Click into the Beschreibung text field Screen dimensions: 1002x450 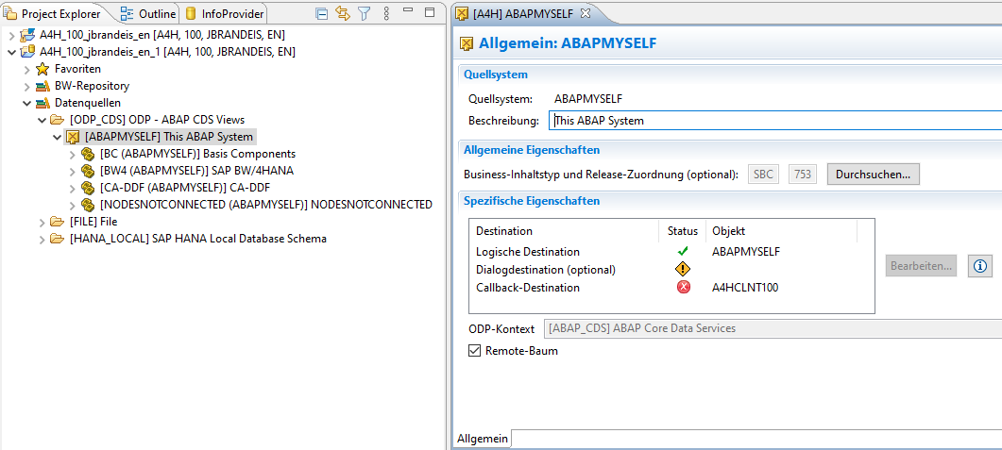point(775,120)
